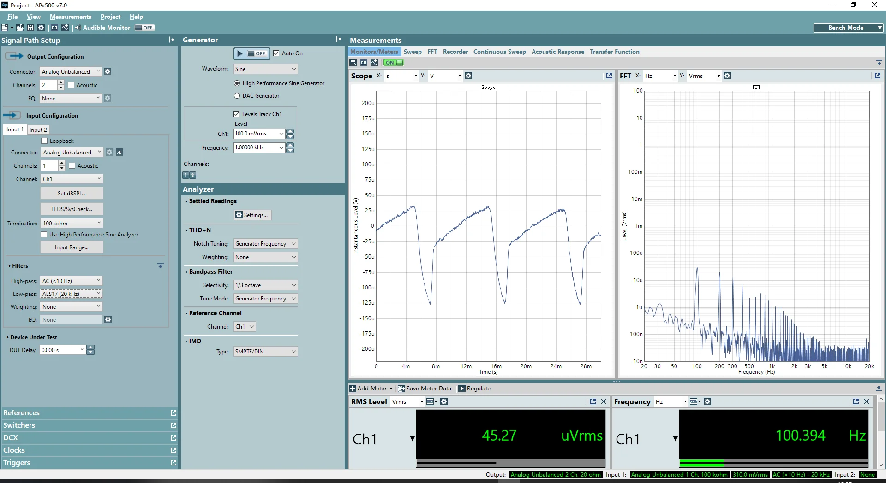
Task: Expand the Low-pass filter dropdown
Action: click(72, 294)
